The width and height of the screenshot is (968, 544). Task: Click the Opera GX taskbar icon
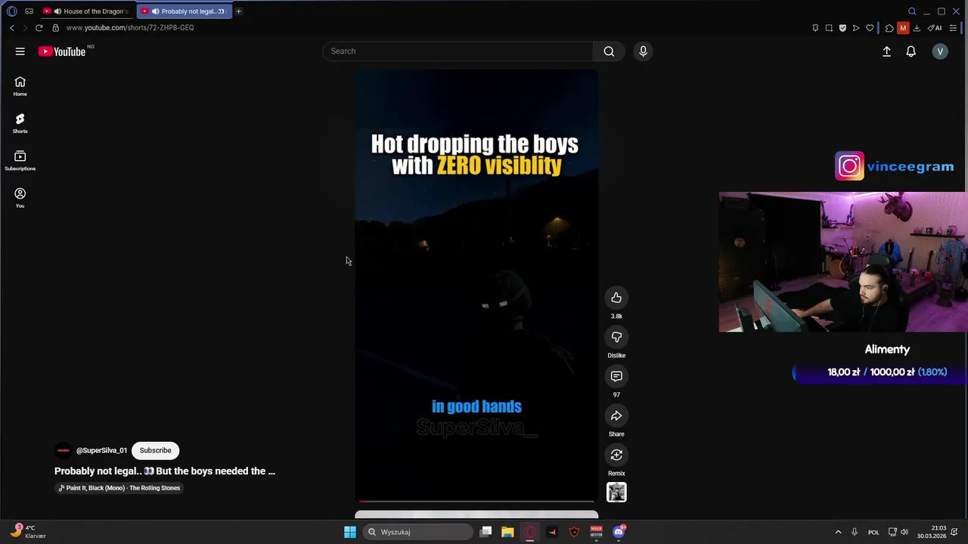[x=530, y=532]
